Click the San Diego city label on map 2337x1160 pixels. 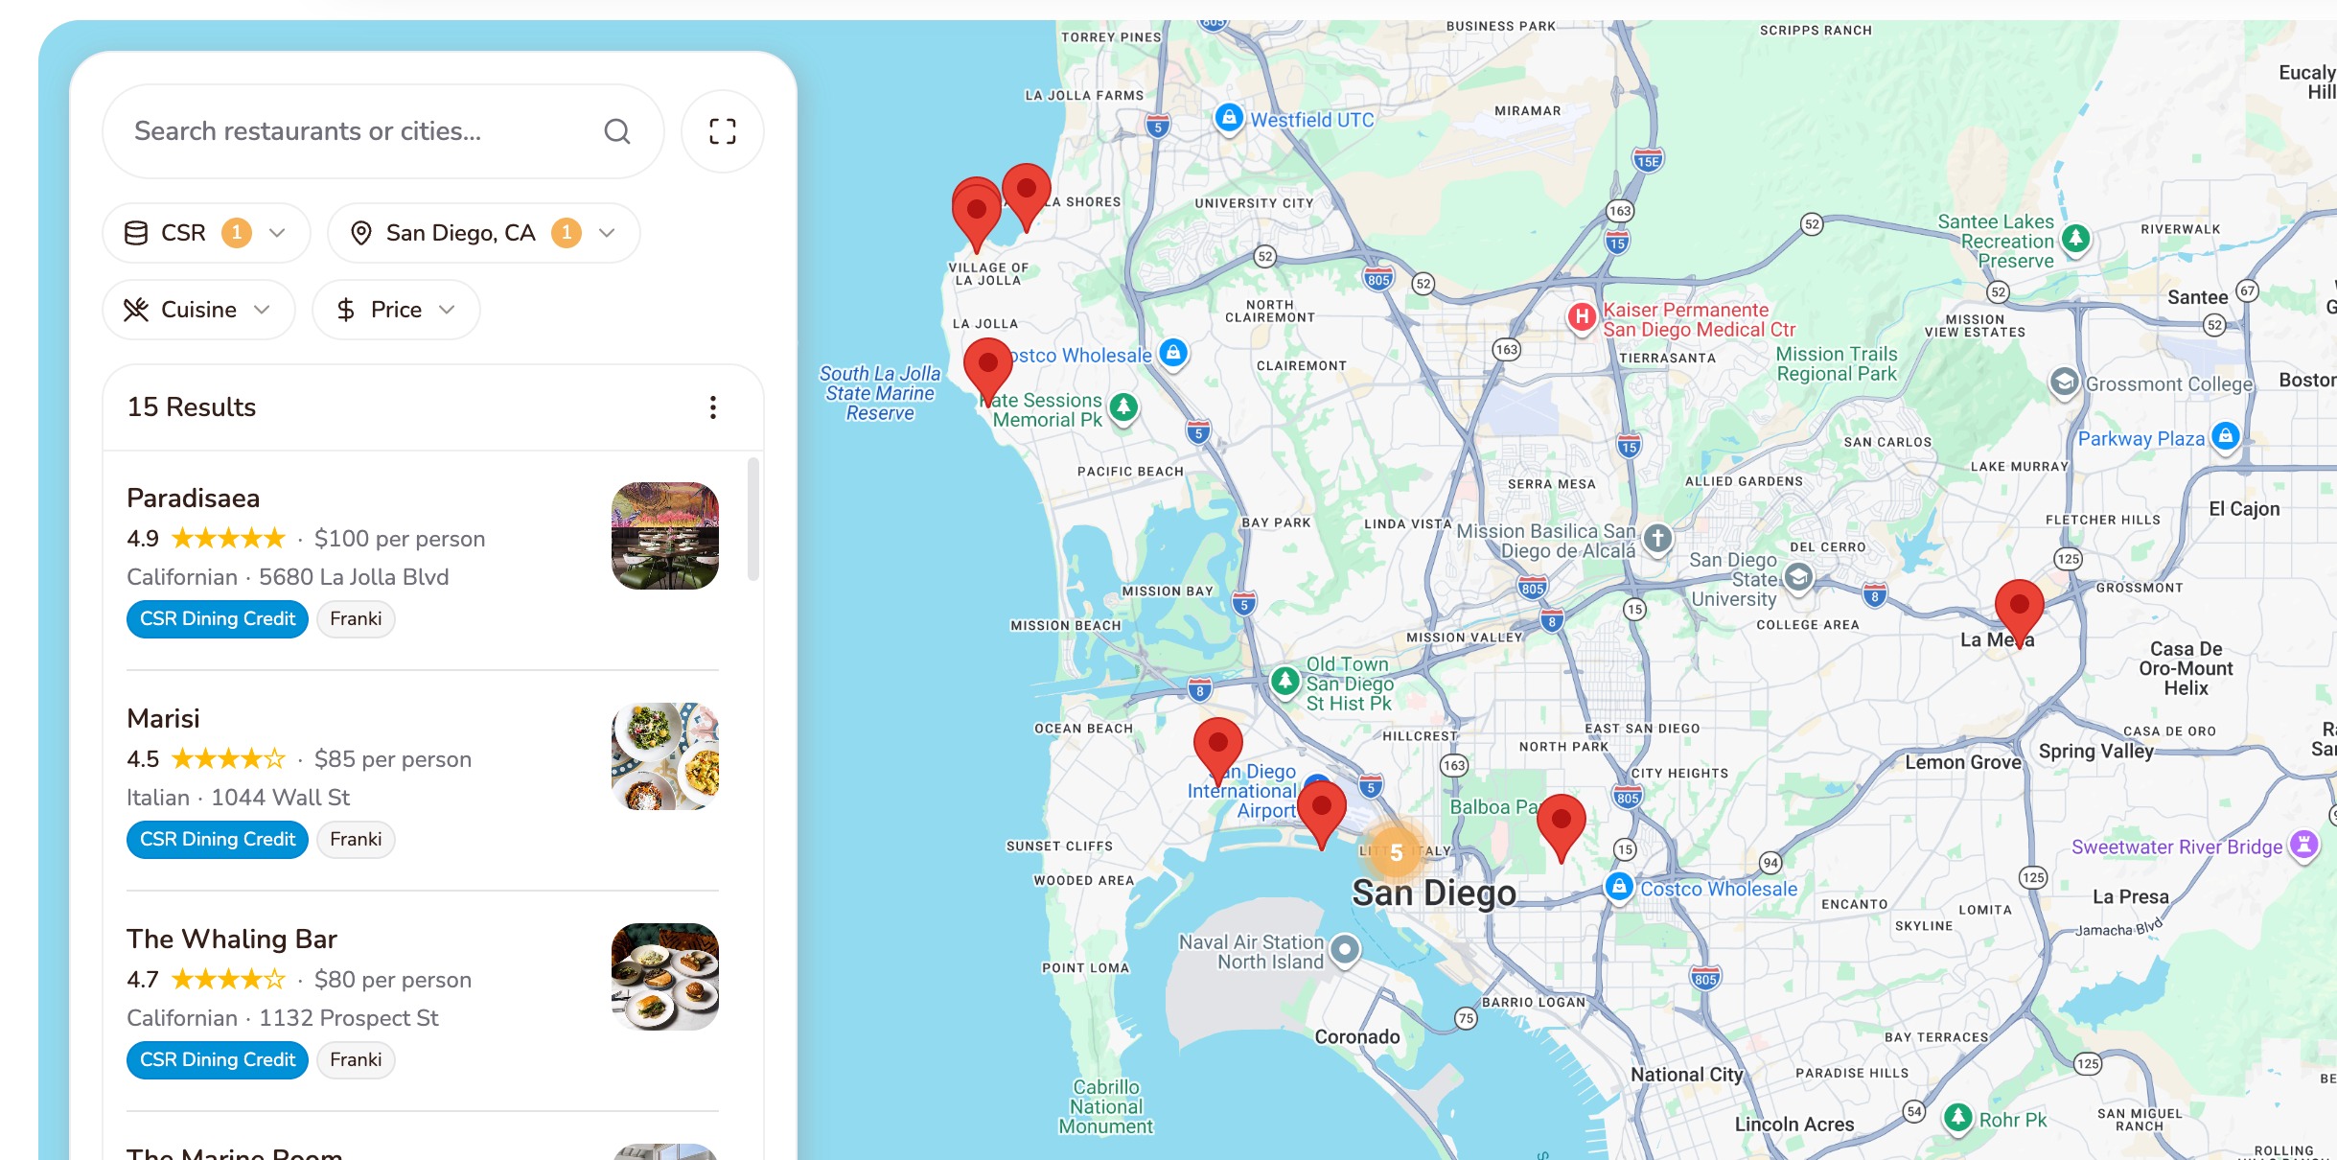pyautogui.click(x=1434, y=893)
